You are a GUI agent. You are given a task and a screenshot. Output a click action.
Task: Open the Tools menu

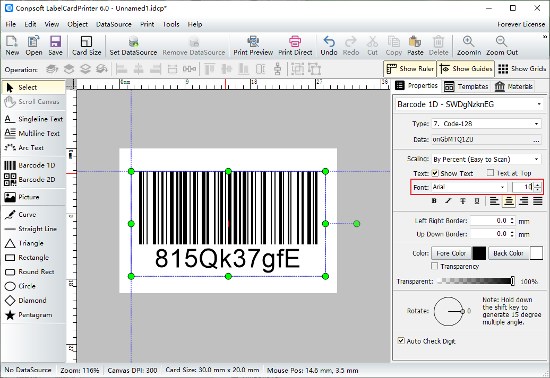click(171, 24)
